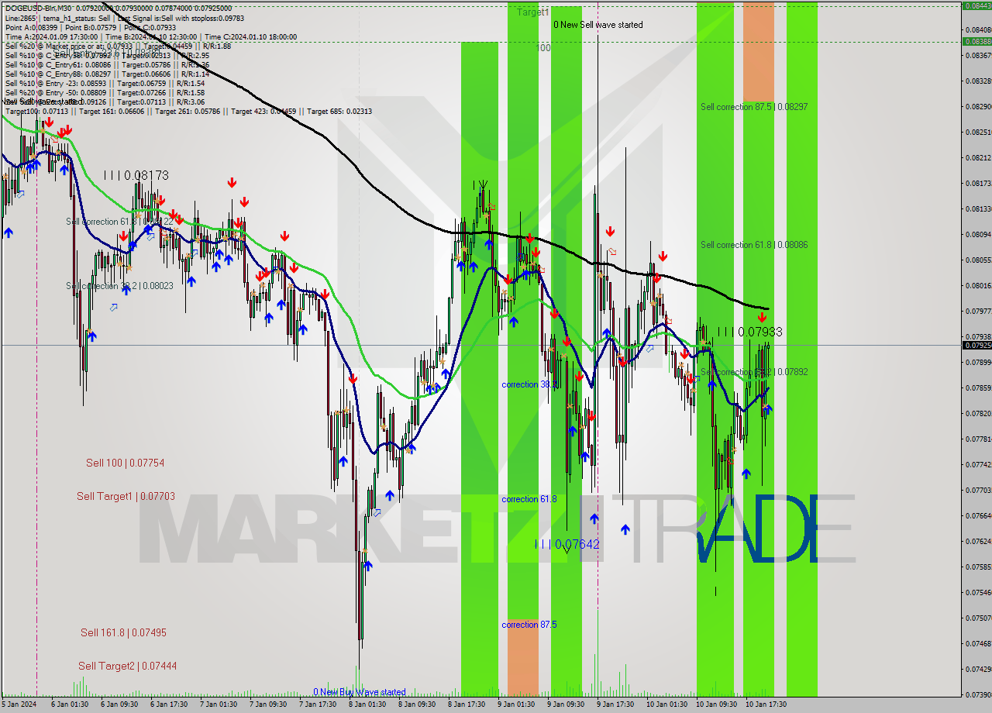Click the '7 Jan 09:30' time label
Screen dimensions: 992x713
click(268, 704)
